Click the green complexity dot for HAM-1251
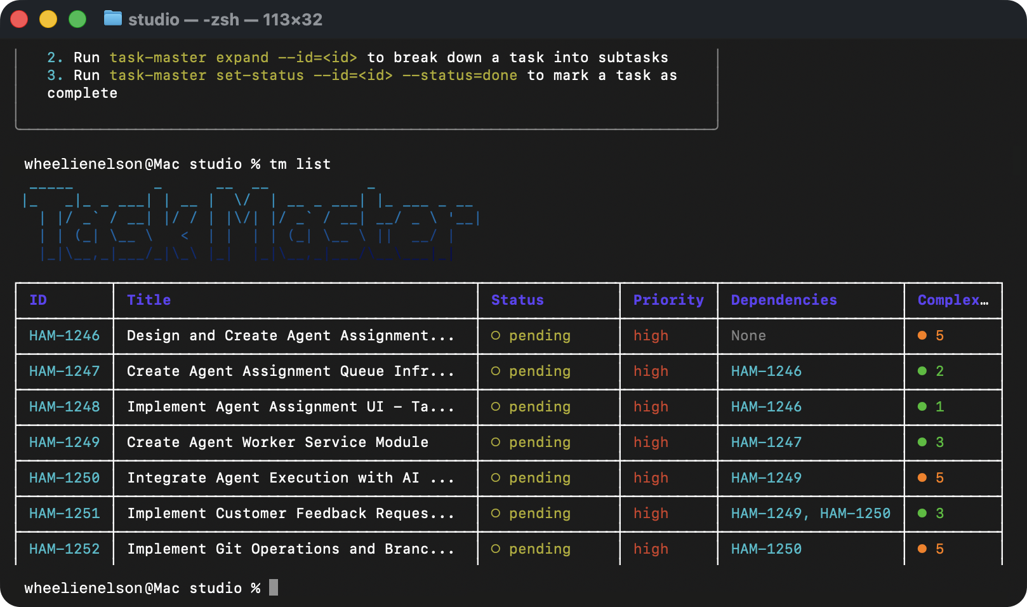This screenshot has width=1027, height=607. point(922,514)
